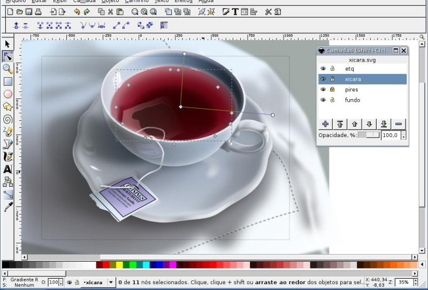Viewport: 428px width, 290px height.
Task: Click the Cut scissors icon
Action: click(110, 12)
